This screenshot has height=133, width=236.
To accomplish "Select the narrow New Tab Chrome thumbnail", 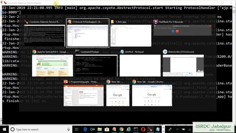I will point(118,95).
